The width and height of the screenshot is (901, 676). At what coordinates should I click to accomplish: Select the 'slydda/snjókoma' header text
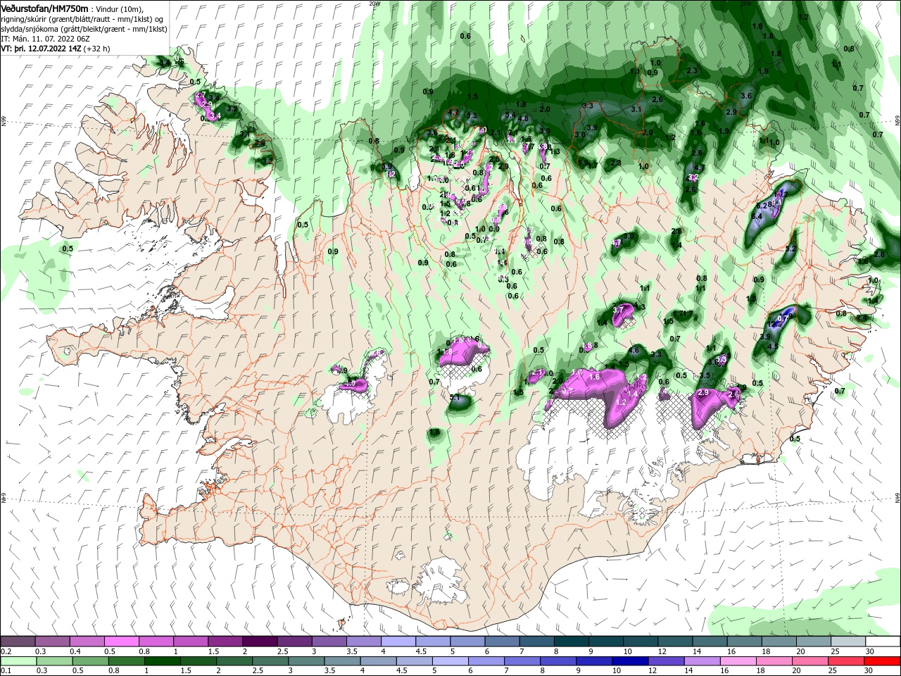(x=28, y=29)
